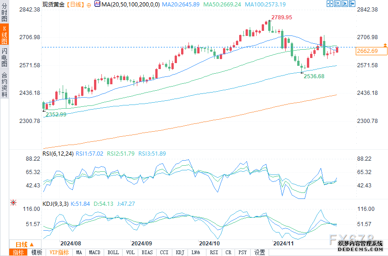The image size is (388, 256).
Task: Choose the CCI indicator button
Action: 164,252
